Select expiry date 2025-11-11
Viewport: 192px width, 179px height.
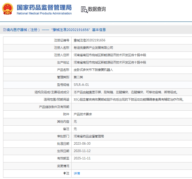coord(82,158)
